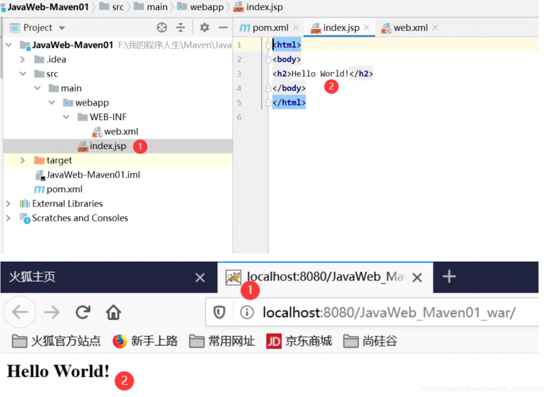Image resolution: width=548 pixels, height=397 pixels.
Task: Collapse the main folder
Action: click(37, 88)
